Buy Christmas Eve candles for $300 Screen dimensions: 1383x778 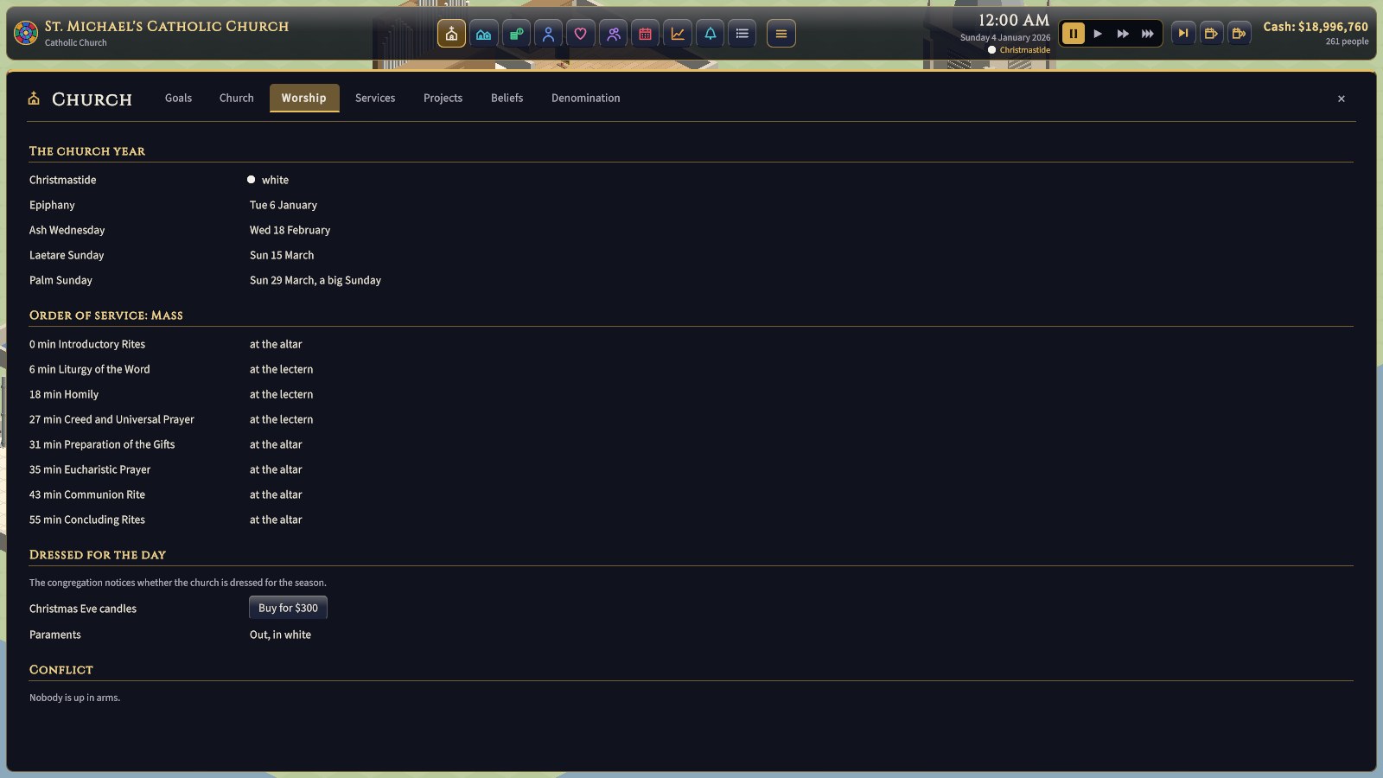point(288,608)
